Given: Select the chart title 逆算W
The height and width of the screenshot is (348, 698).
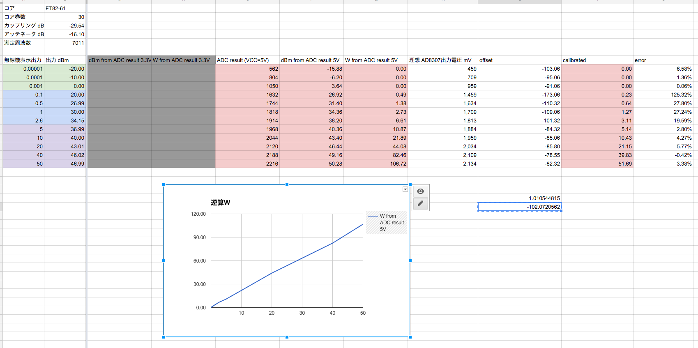Looking at the screenshot, I should (220, 203).
